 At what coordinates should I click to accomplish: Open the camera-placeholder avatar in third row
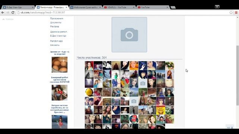click(x=143, y=83)
